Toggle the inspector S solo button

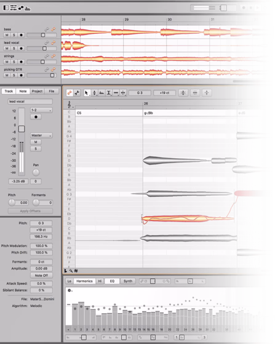coord(36,149)
